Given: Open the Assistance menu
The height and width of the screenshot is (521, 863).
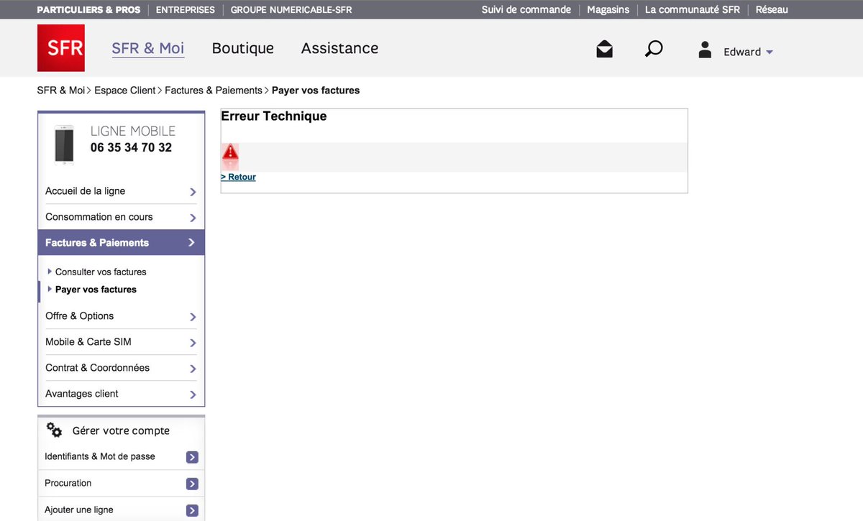Looking at the screenshot, I should 339,48.
